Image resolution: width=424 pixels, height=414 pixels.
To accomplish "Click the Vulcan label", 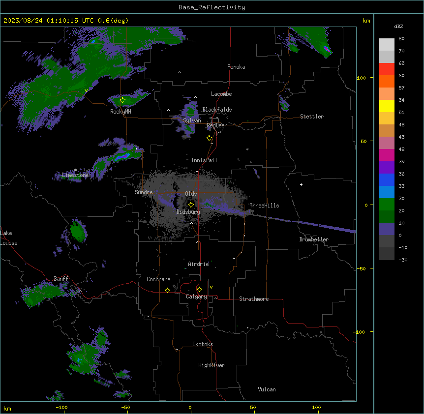I will point(267,389).
